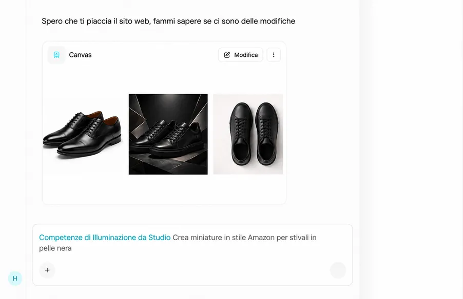Open the black Oxford dress shoes image
463x299 pixels.
pos(83,134)
